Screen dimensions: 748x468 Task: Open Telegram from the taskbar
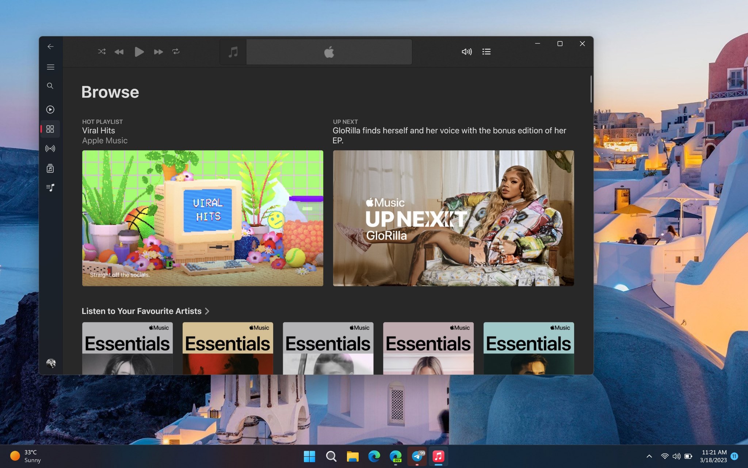point(417,456)
